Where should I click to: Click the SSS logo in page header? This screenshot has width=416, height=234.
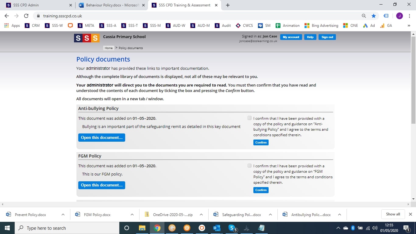click(87, 38)
